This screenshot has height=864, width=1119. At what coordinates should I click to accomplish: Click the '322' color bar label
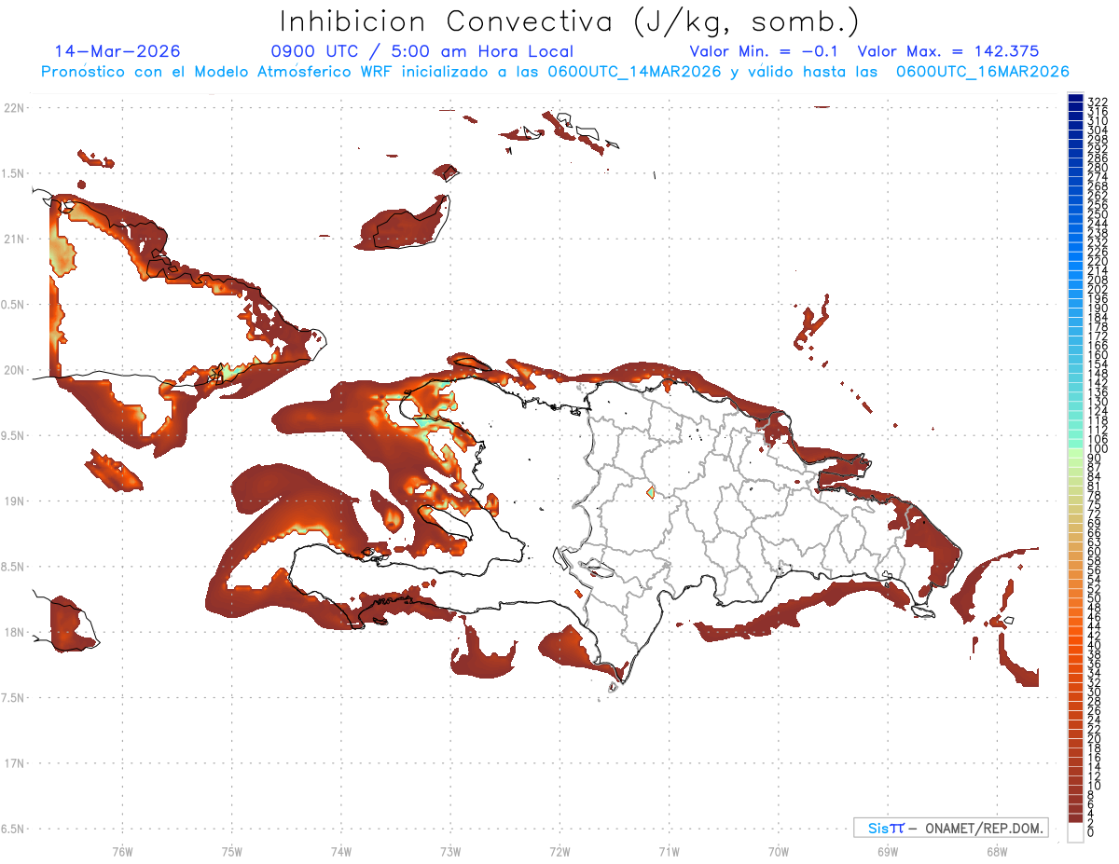tap(1098, 101)
